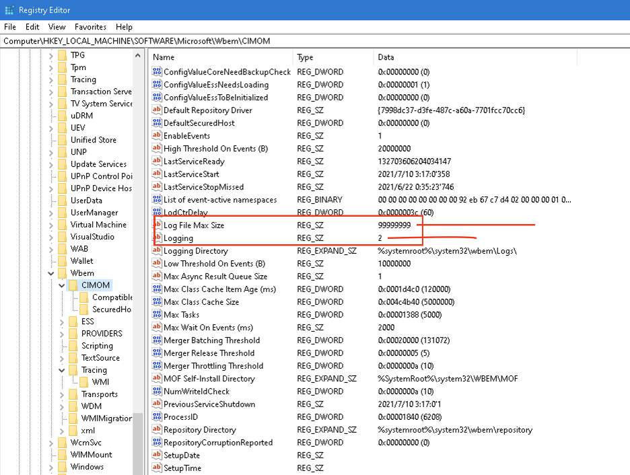
Task: Click the tree pane vertical scrollbar thumb
Action: (138, 443)
